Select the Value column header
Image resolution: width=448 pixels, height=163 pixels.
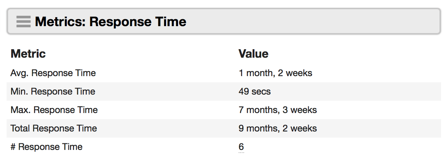tap(253, 53)
